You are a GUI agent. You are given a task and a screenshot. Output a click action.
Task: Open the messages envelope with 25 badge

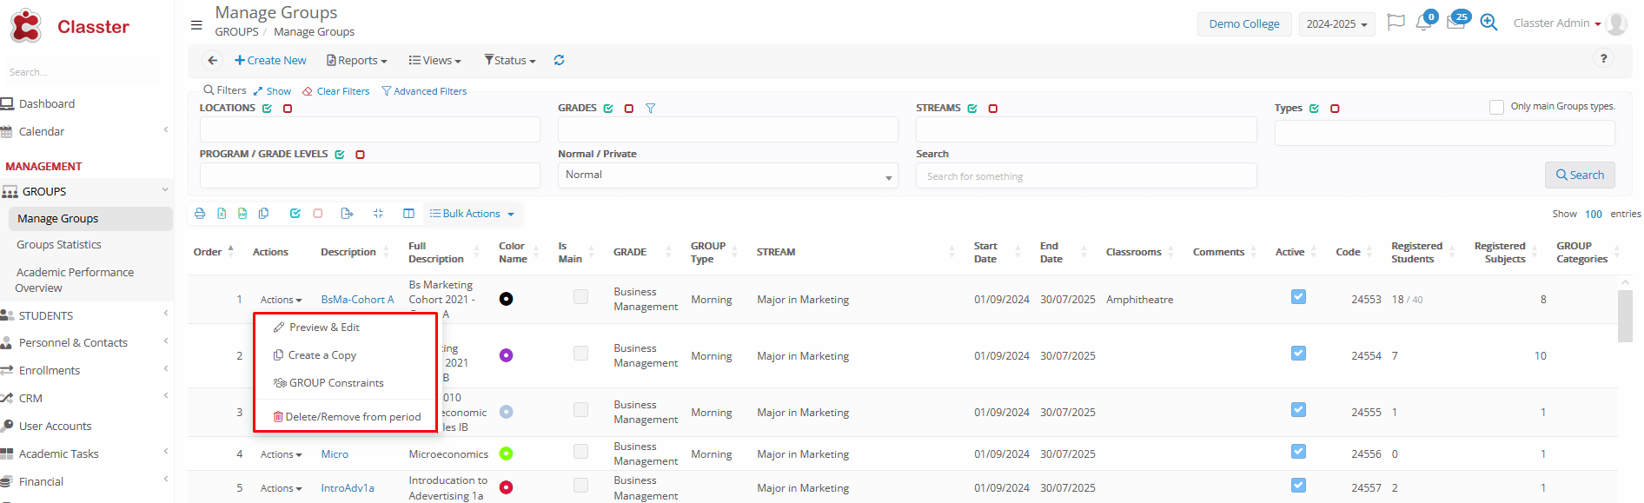1455,23
